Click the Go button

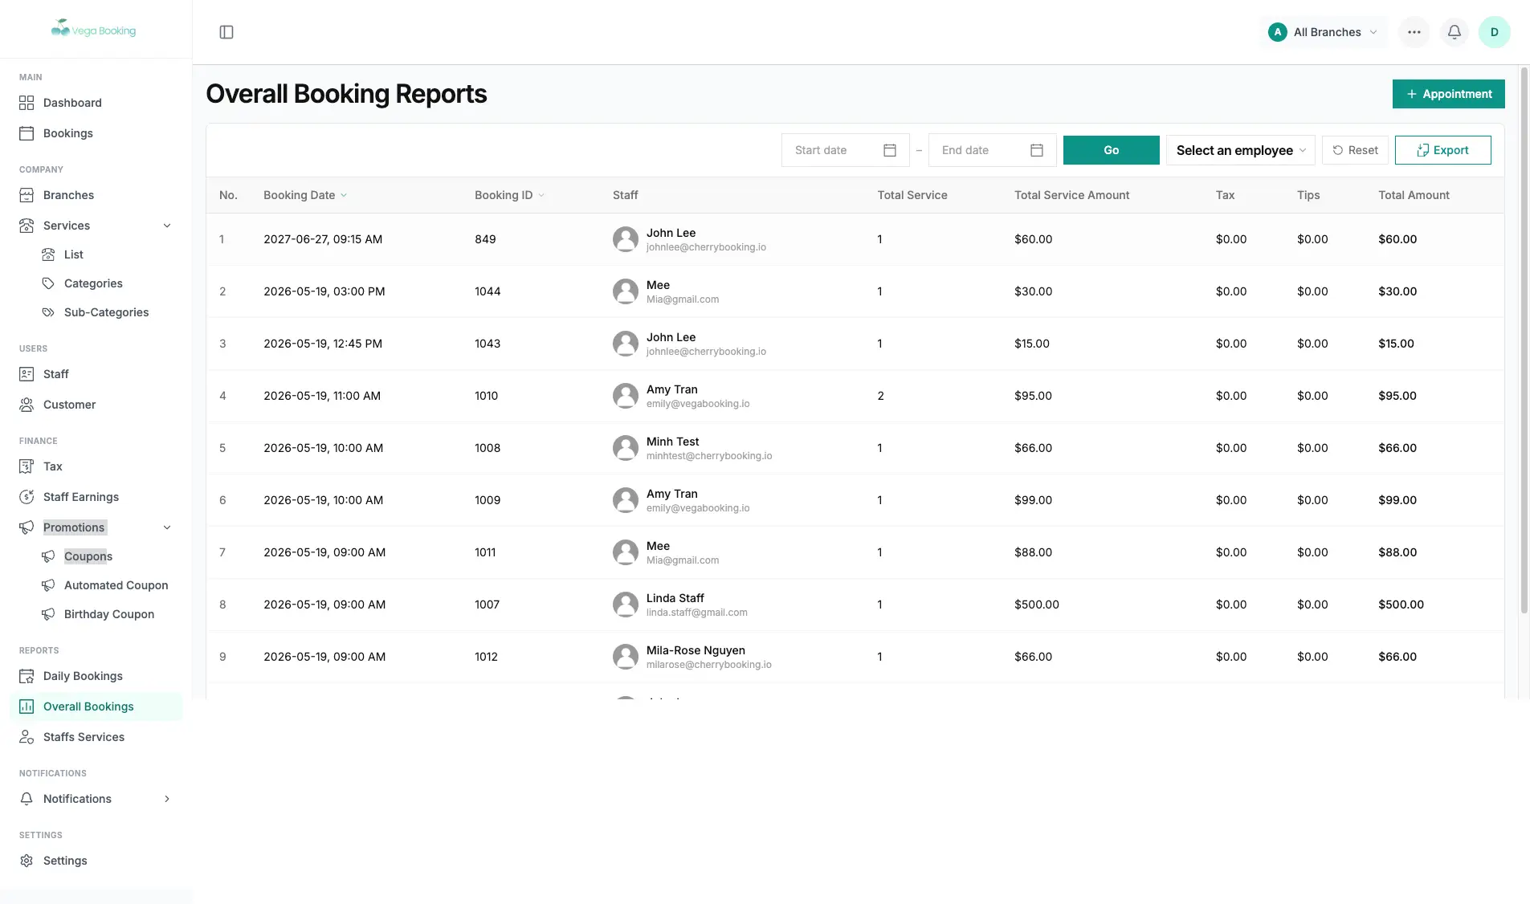pyautogui.click(x=1112, y=150)
